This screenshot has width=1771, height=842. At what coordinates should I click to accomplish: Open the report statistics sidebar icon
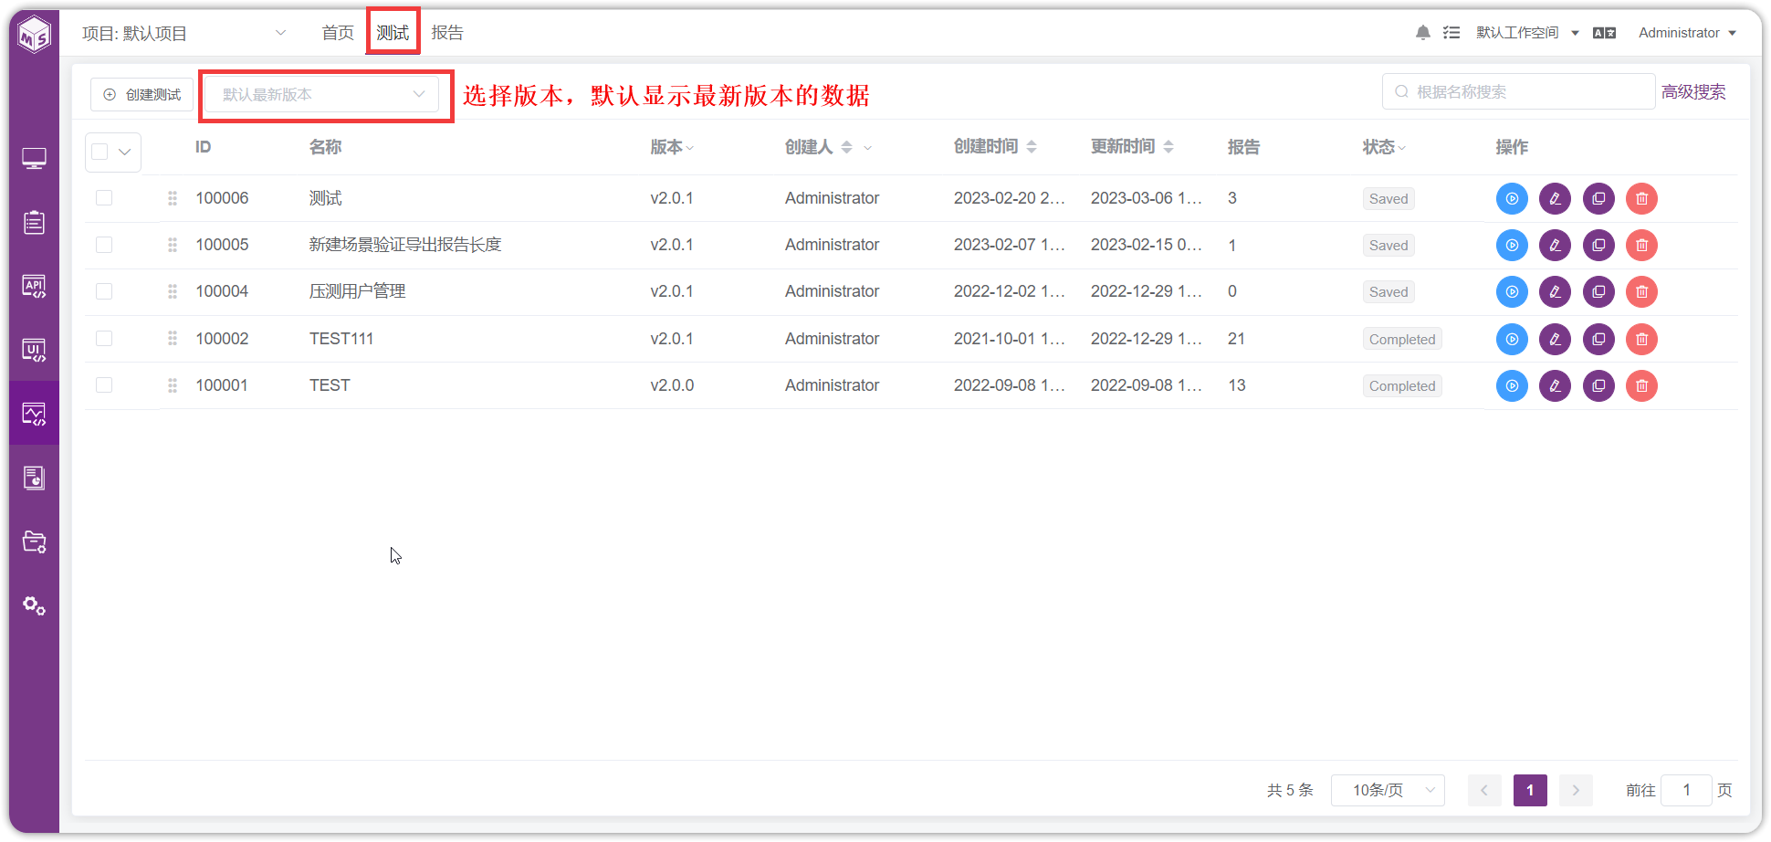point(34,478)
